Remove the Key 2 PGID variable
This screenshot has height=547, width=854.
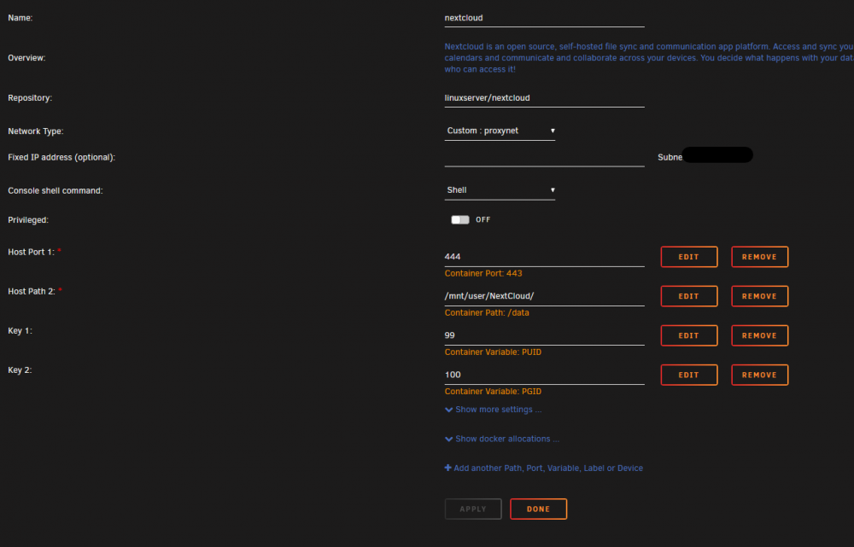[759, 375]
